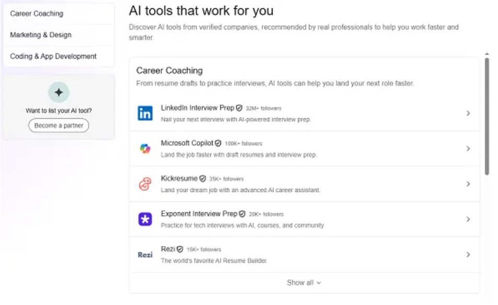Click the LinkedIn logo icon
This screenshot has height=305, width=498.
(145, 113)
